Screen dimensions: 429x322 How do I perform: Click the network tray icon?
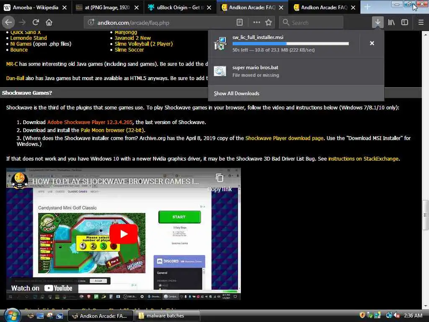click(x=389, y=316)
